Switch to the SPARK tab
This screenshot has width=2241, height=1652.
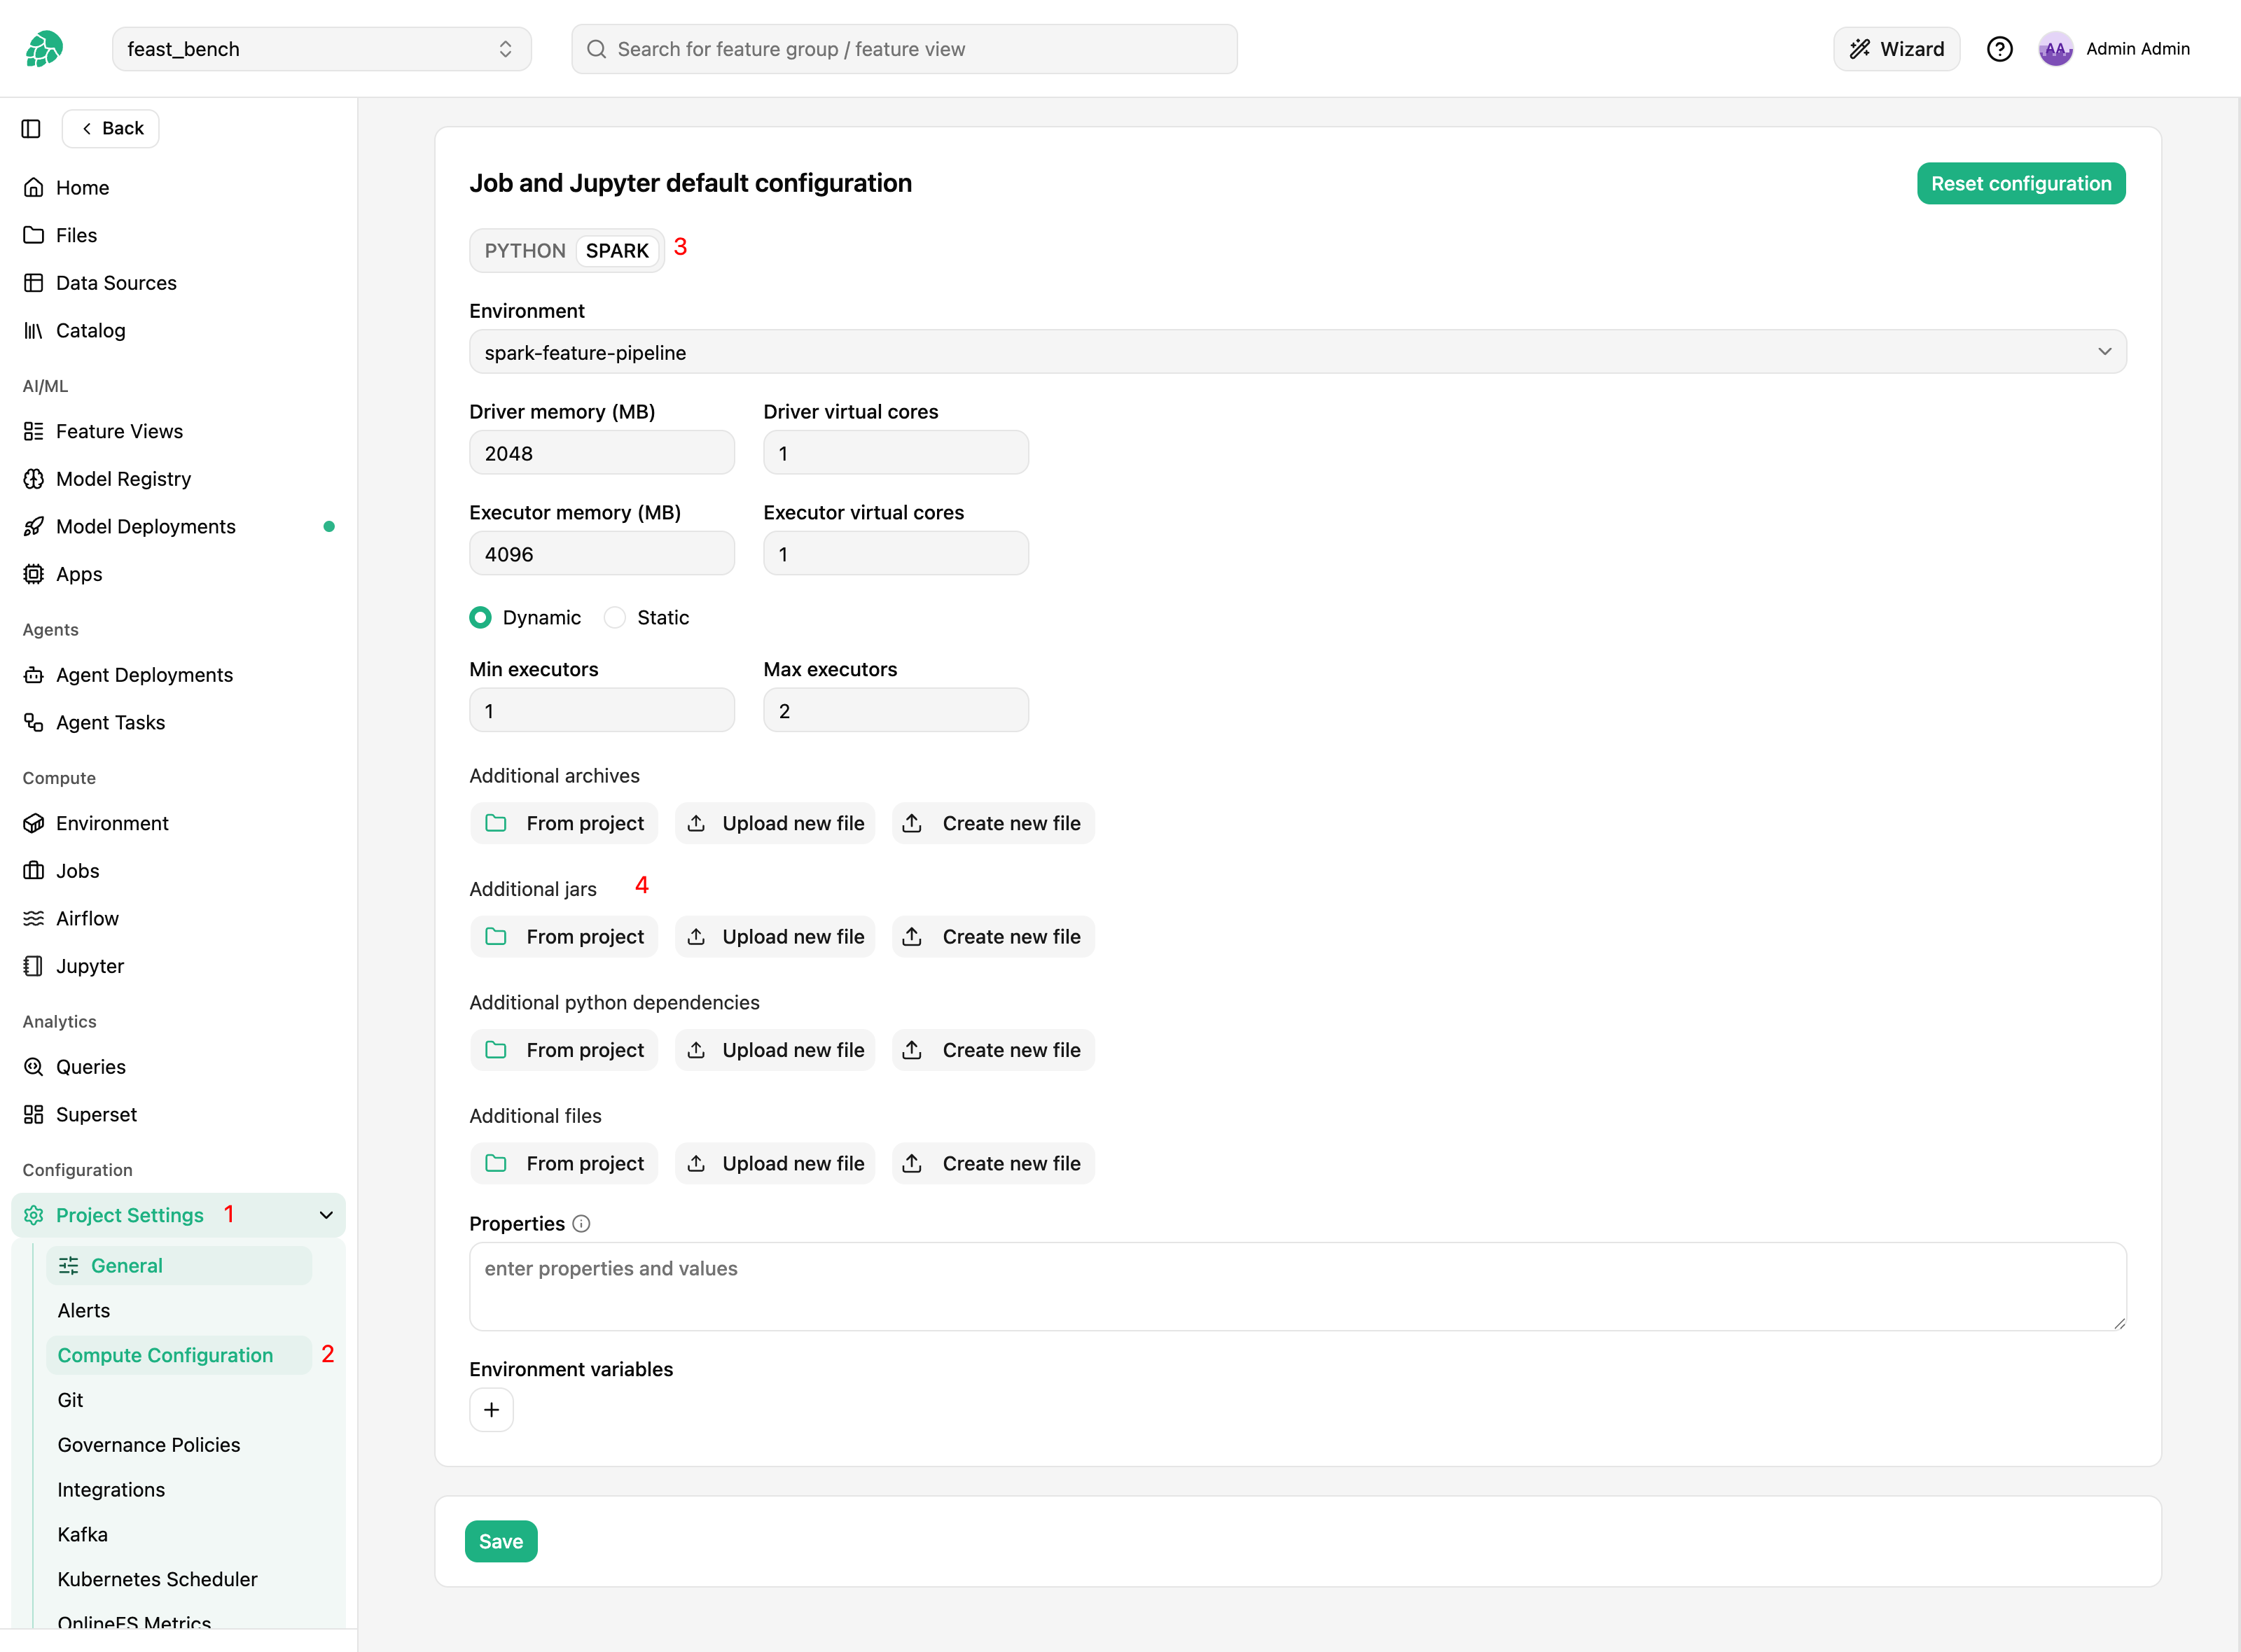point(617,250)
